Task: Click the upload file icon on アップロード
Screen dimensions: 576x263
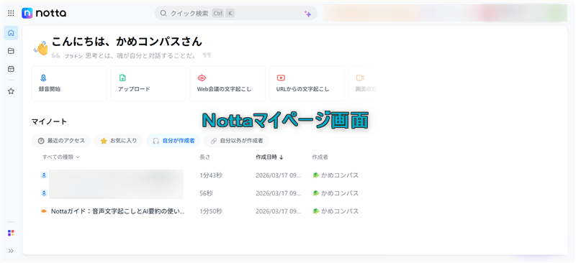Action: click(122, 78)
